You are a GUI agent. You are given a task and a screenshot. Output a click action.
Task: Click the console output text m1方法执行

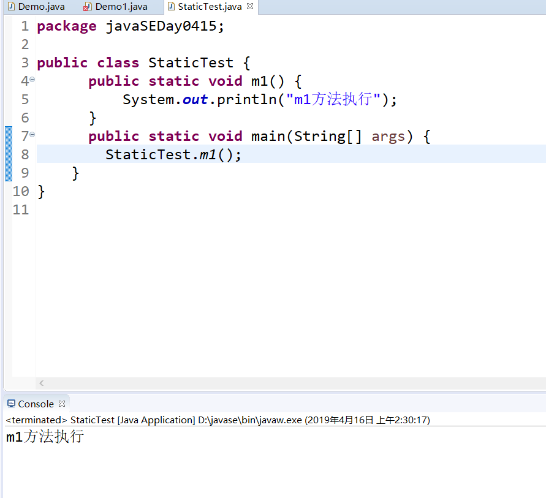coord(45,436)
